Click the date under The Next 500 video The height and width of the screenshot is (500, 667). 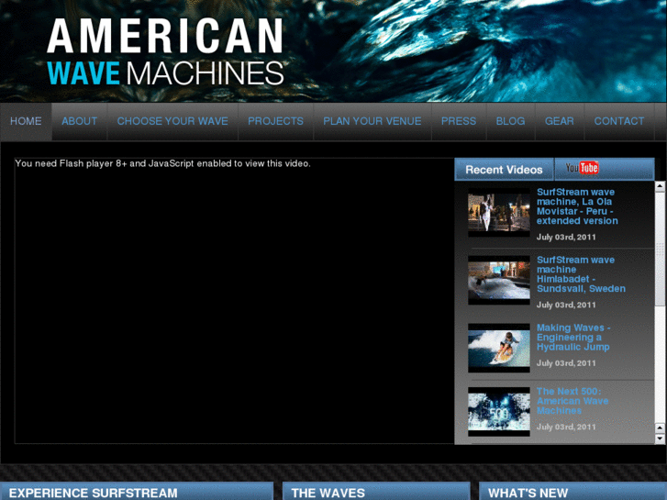[x=566, y=427]
